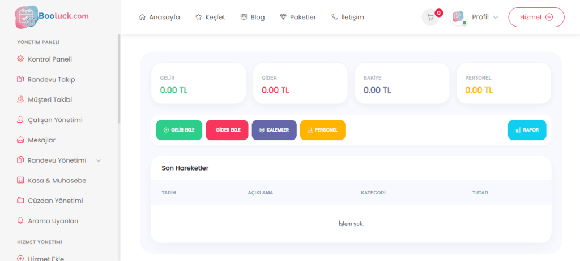Viewport: 580px width, 261px height.
Task: Click the Booluck.com logo
Action: pos(52,17)
